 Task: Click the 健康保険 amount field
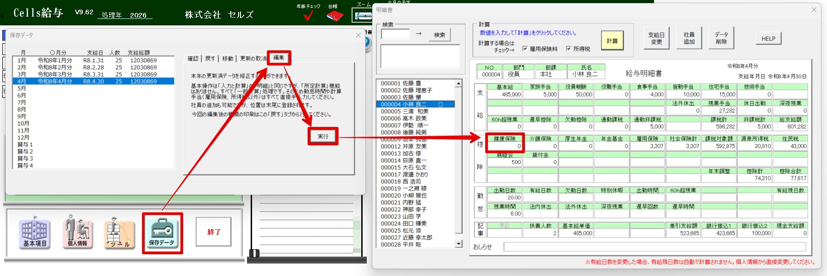pos(504,146)
